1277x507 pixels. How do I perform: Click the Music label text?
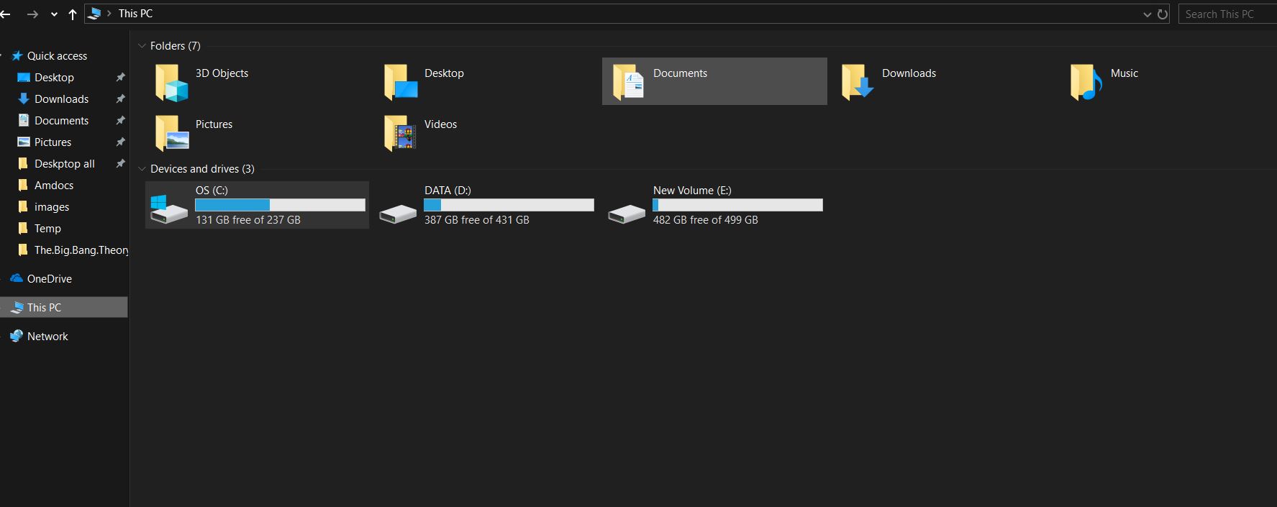1124,73
